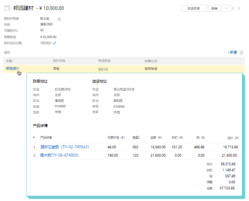This screenshot has width=249, height=201.
Task: Open the 采购报价 quote link
Action: click(x=12, y=69)
